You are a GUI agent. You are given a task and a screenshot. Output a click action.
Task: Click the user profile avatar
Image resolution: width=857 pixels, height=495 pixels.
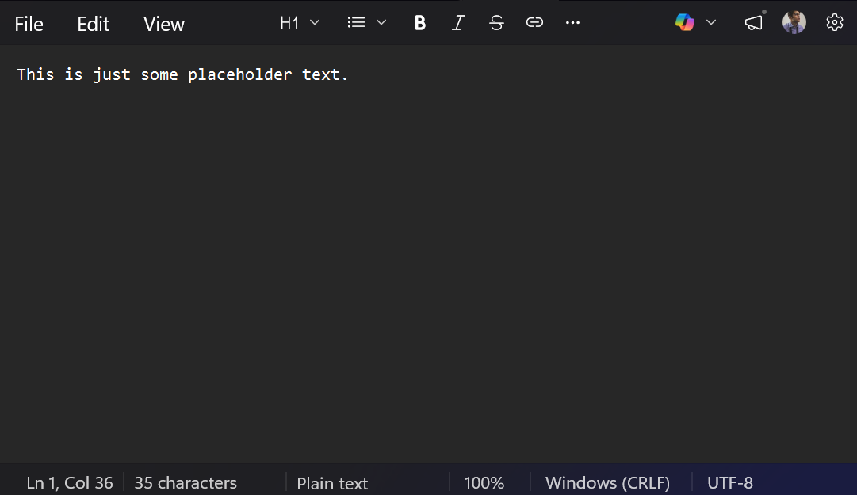[x=794, y=23]
